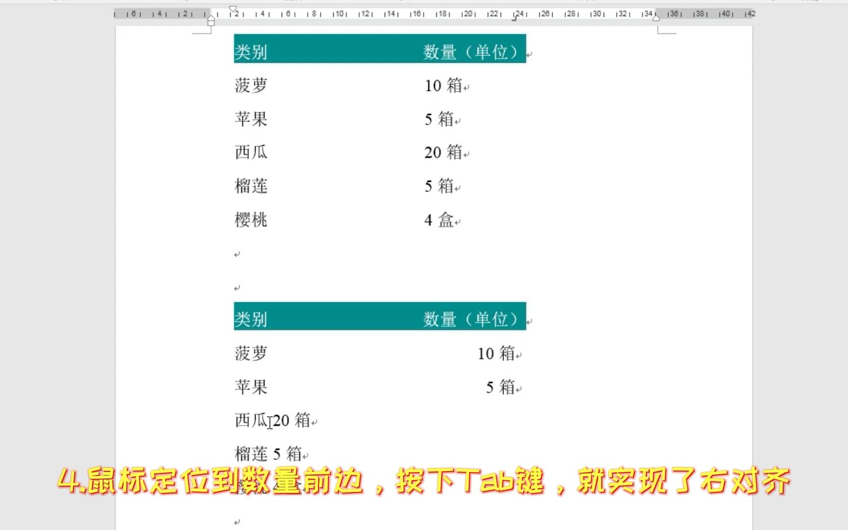The image size is (848, 530).
Task: Click 西瓜 in the second list
Action: pyautogui.click(x=251, y=421)
